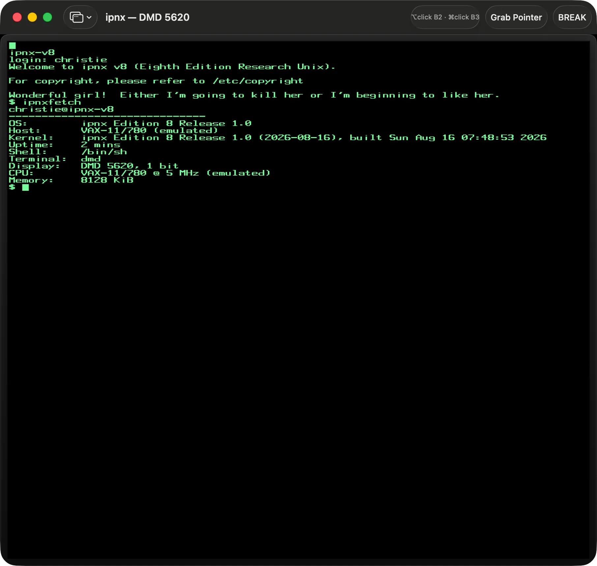Click the Grab Pointer button

[516, 17]
